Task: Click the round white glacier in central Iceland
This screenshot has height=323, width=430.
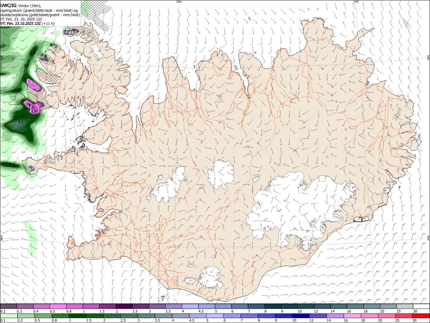Action: point(221,174)
